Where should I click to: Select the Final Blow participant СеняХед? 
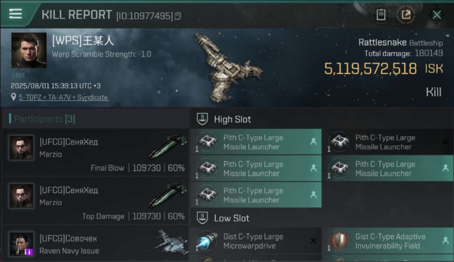pos(95,152)
